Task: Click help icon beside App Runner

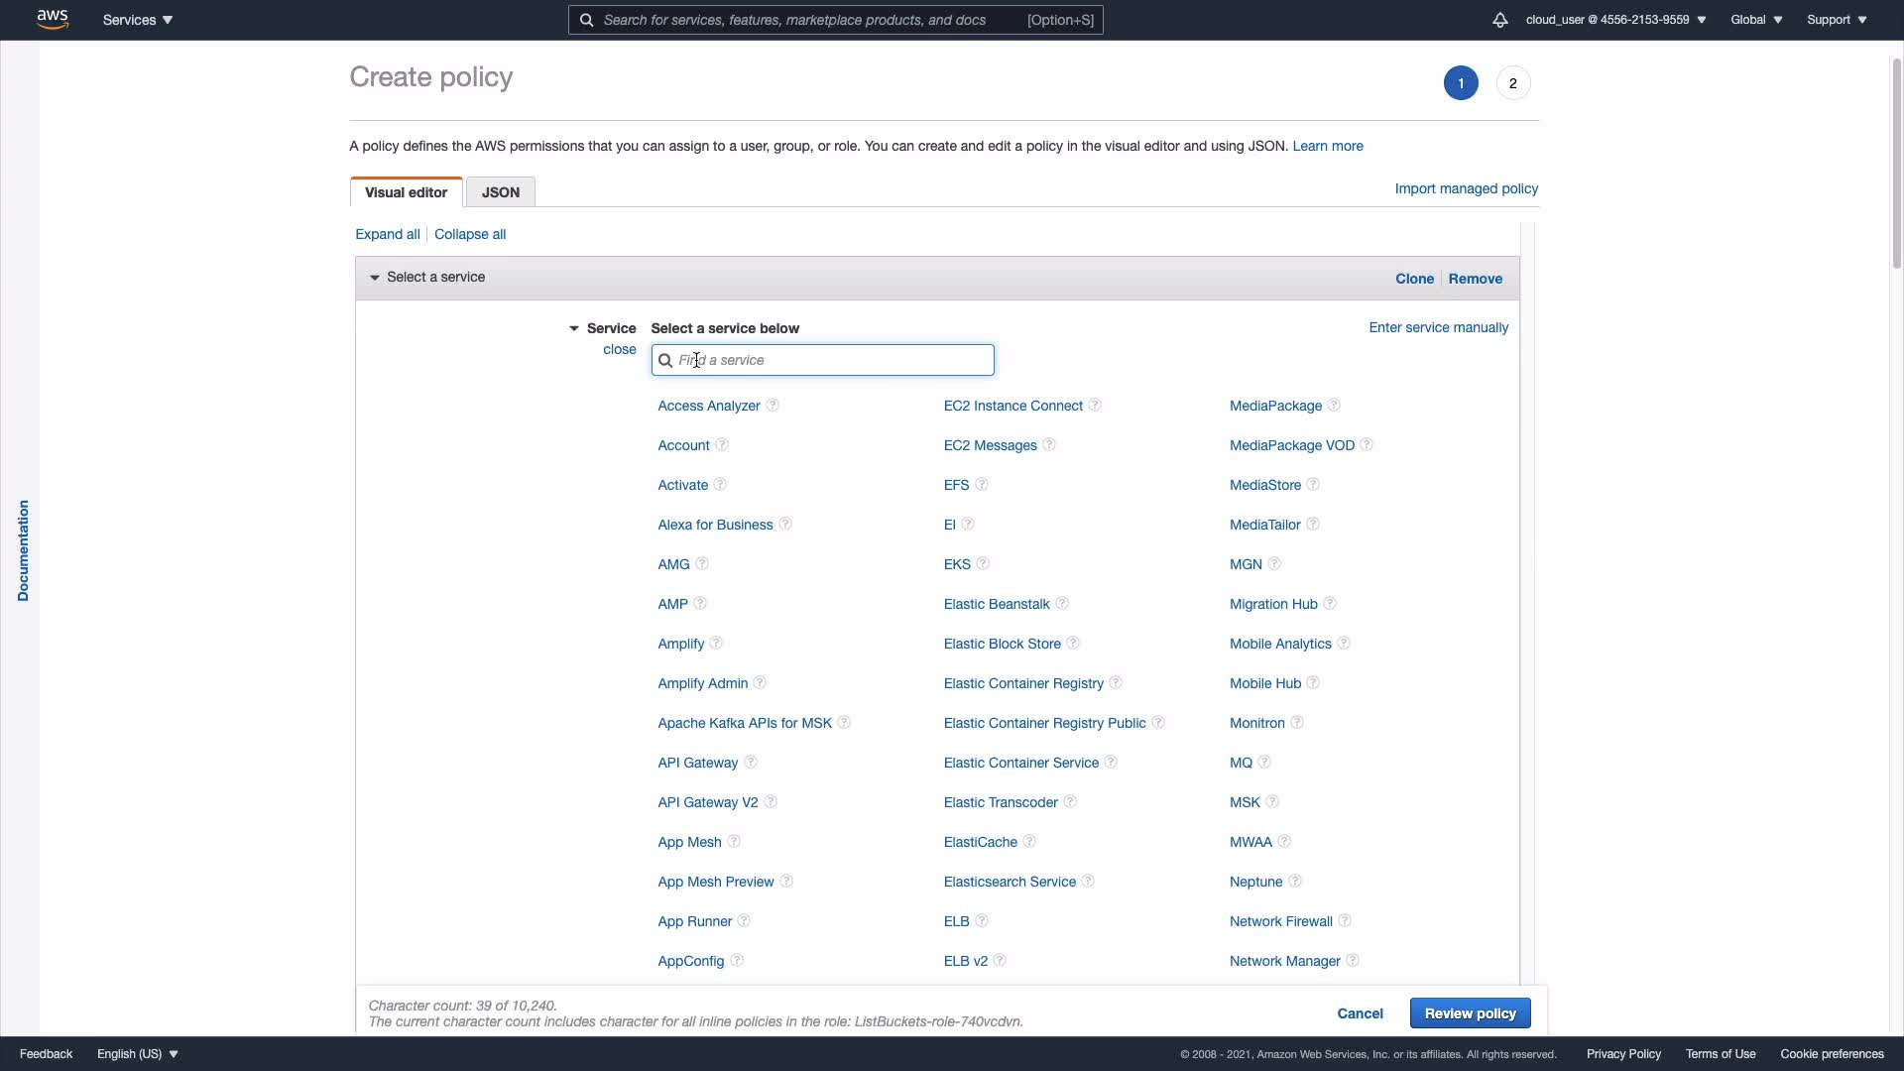Action: click(744, 921)
